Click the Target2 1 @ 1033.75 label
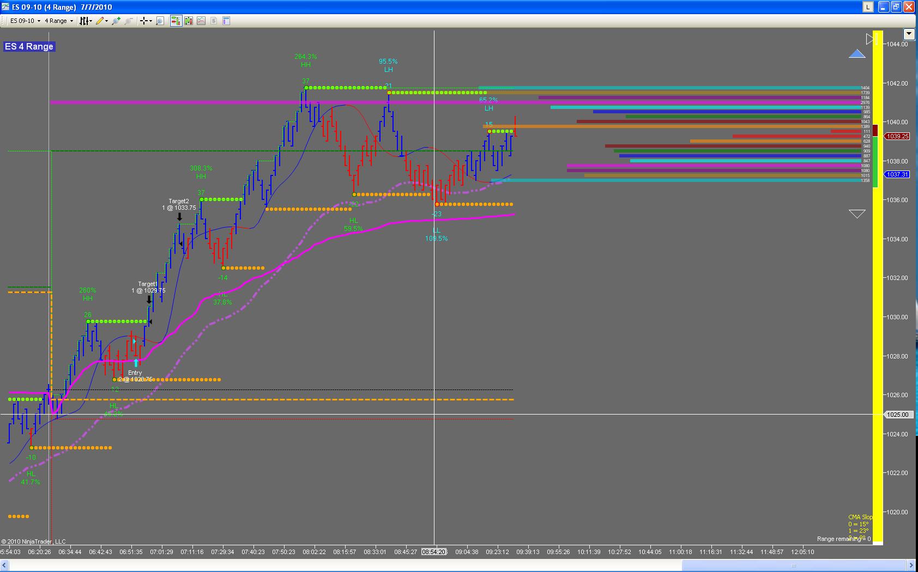This screenshot has height=572, width=918. click(179, 204)
